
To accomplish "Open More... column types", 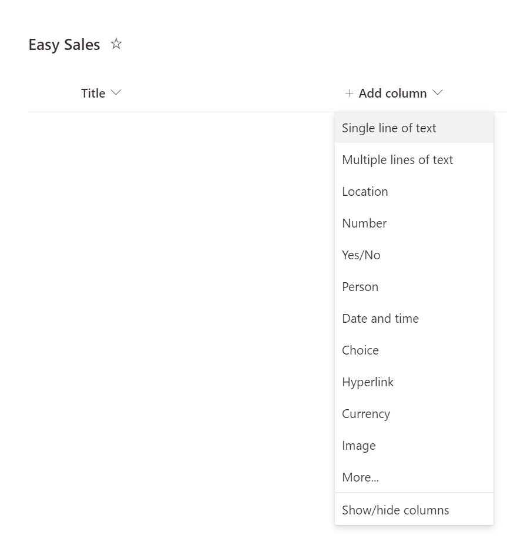I will pyautogui.click(x=360, y=477).
